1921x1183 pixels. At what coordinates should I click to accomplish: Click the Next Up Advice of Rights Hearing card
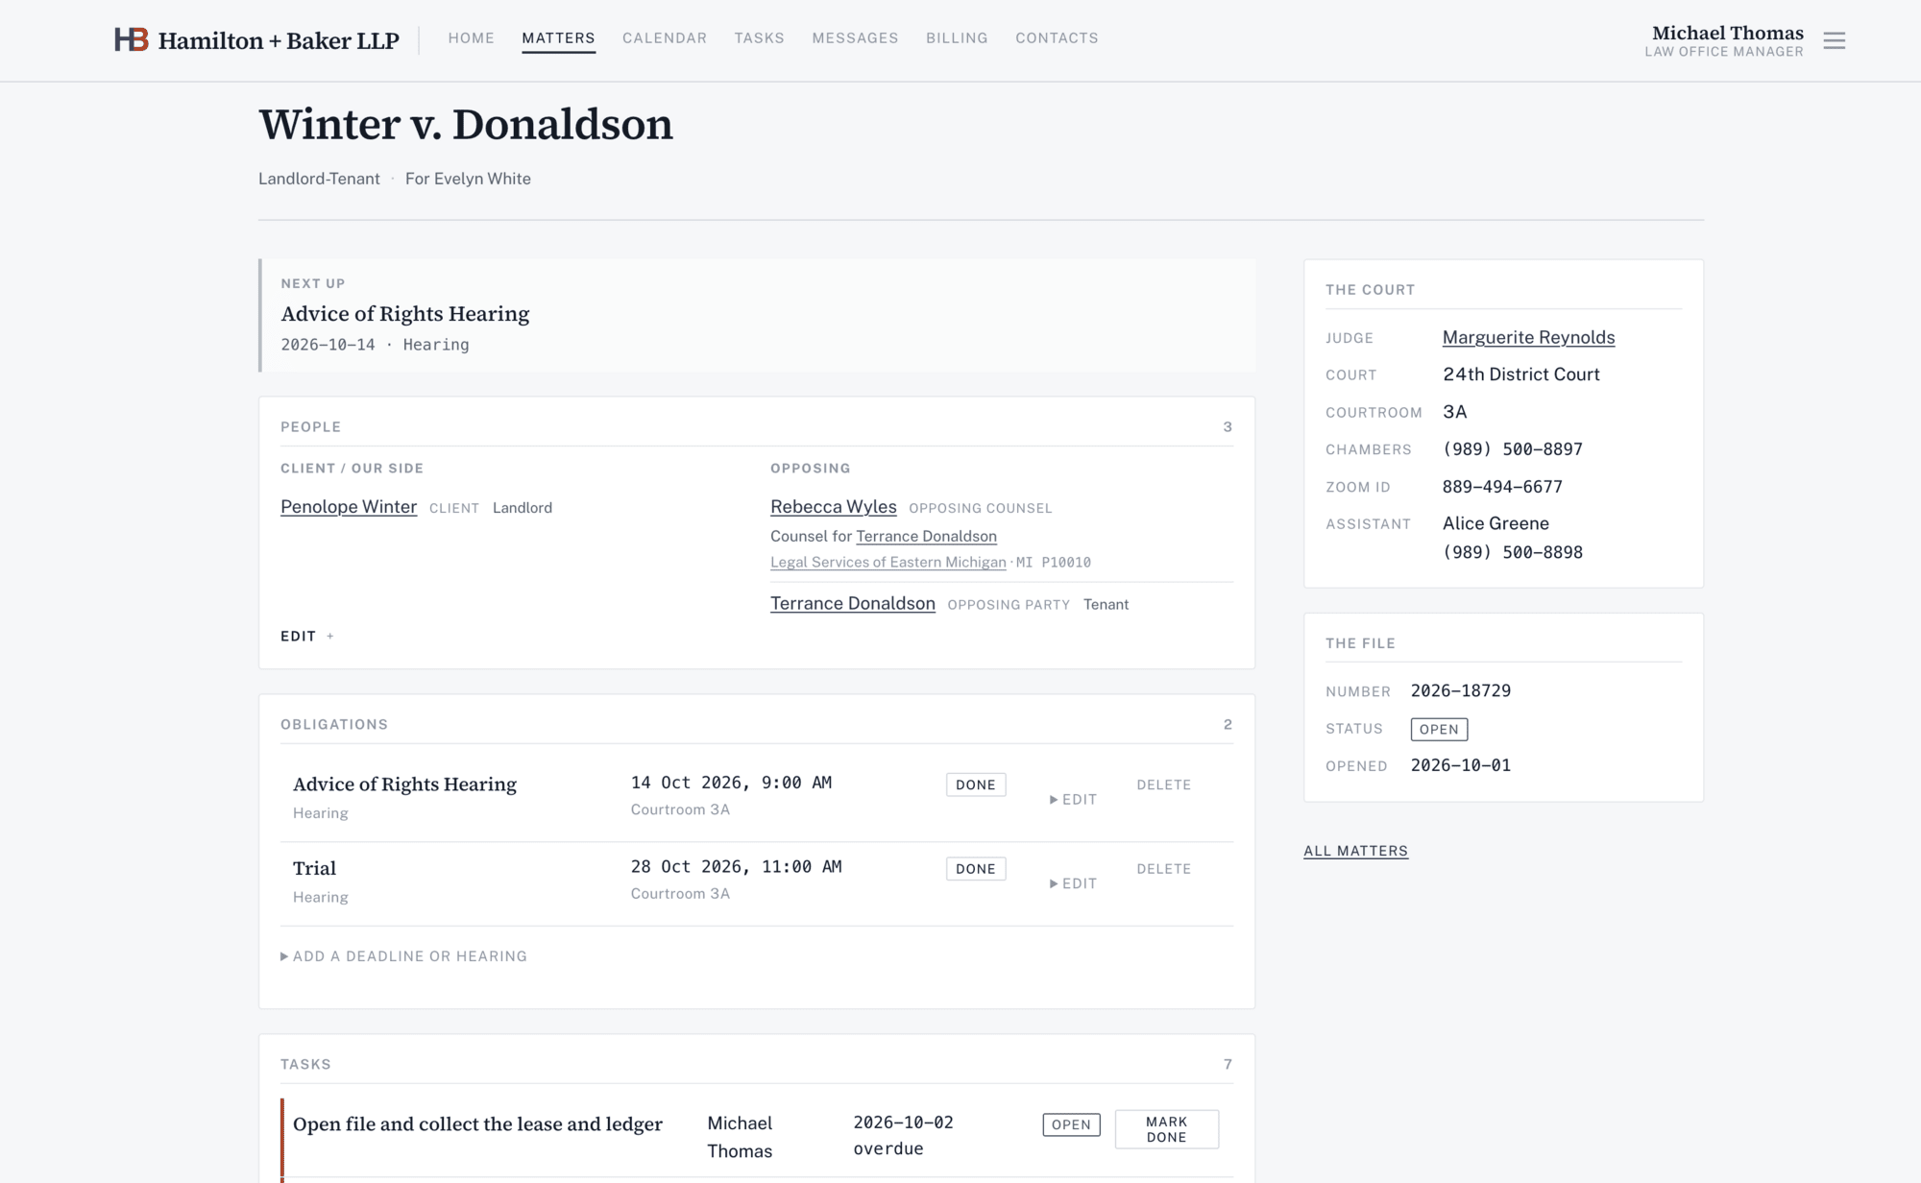(x=757, y=315)
